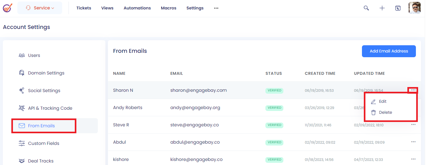The width and height of the screenshot is (426, 165).
Task: Click the plus quick-add icon
Action: 382,8
